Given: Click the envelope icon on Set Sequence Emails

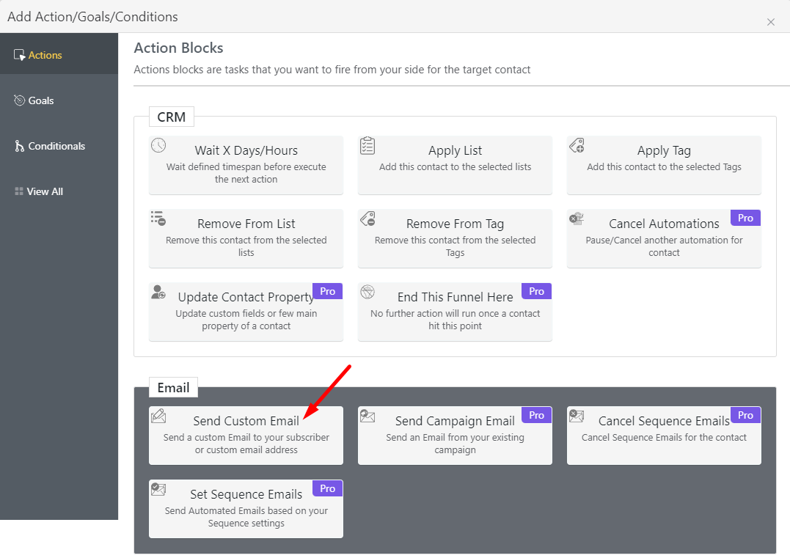Looking at the screenshot, I should (158, 489).
